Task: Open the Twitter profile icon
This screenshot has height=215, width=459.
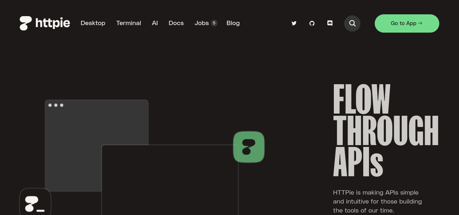Action: 294,23
